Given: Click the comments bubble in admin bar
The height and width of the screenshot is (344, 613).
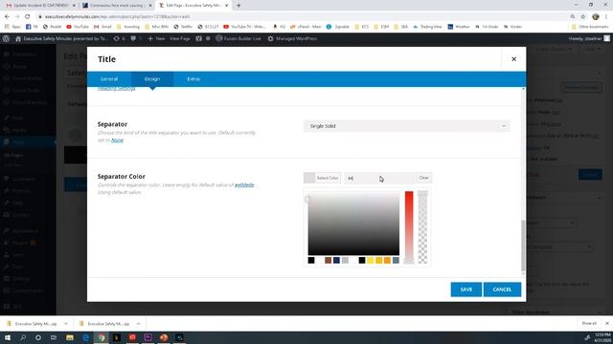Looking at the screenshot, I should point(133,38).
